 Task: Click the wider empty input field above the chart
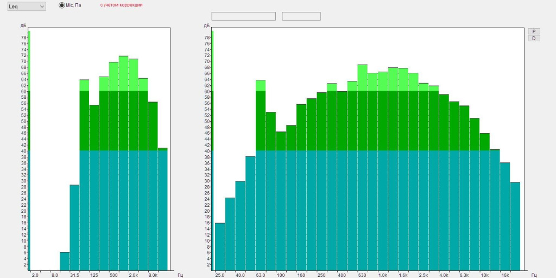click(x=244, y=16)
